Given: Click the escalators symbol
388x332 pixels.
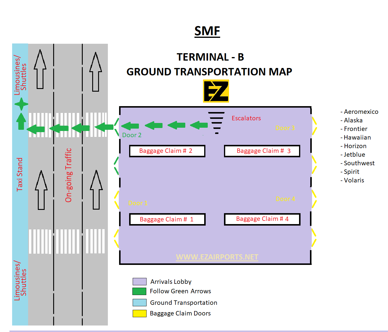Looking at the screenshot, I should click(216, 123).
